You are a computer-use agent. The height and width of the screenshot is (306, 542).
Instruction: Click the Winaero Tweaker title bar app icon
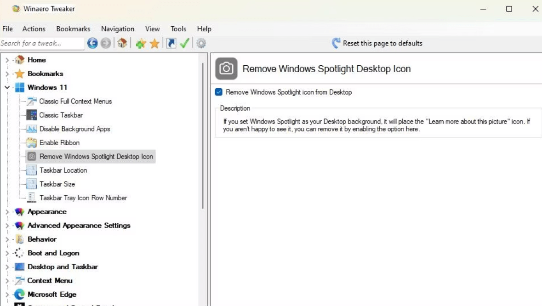[x=16, y=9]
